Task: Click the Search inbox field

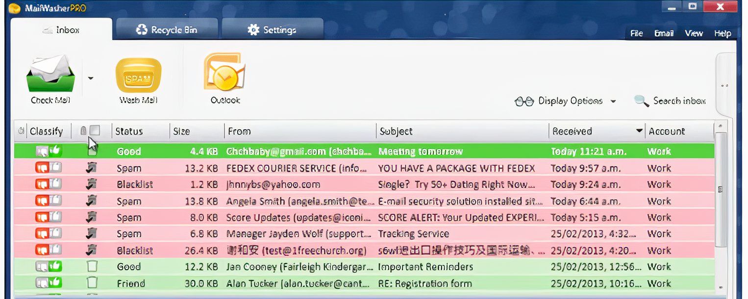Action: (679, 101)
